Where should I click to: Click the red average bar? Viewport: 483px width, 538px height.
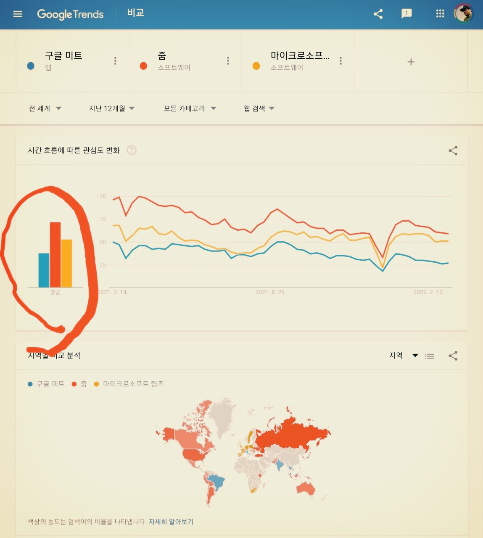55,255
